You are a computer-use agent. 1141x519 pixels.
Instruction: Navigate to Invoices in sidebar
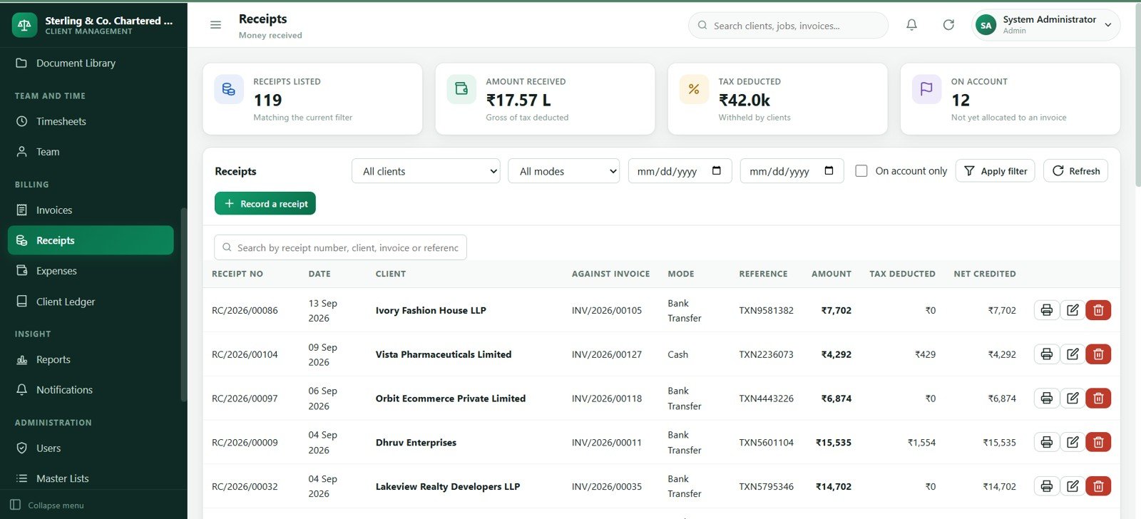(x=91, y=210)
